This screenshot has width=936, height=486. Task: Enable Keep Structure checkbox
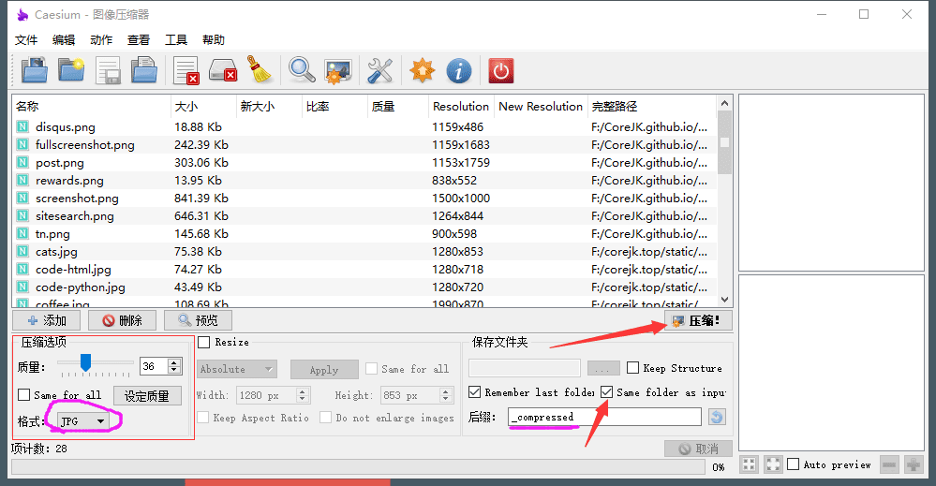(x=632, y=368)
